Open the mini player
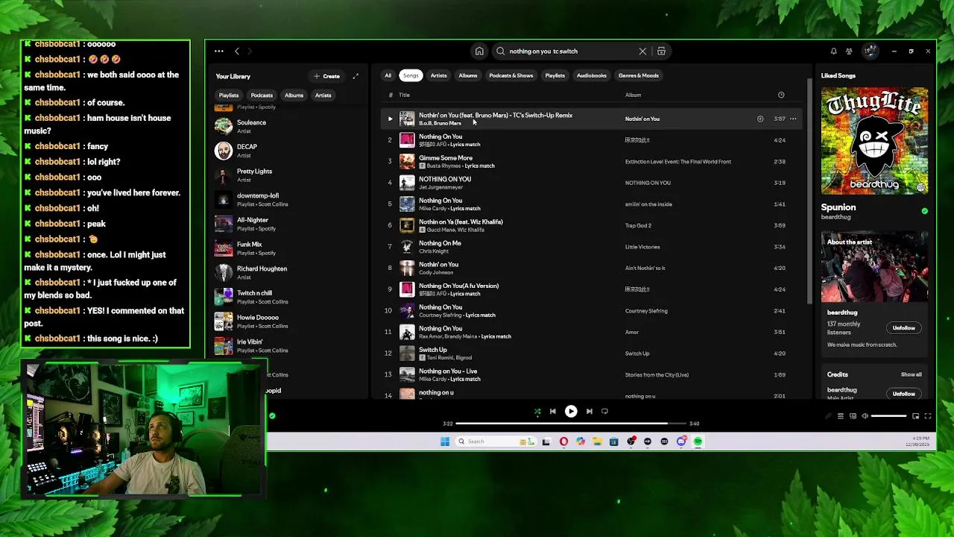This screenshot has width=954, height=537. pos(916,416)
